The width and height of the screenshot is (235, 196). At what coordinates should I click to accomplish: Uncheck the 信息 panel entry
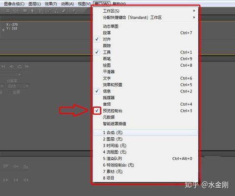pyautogui.click(x=145, y=91)
